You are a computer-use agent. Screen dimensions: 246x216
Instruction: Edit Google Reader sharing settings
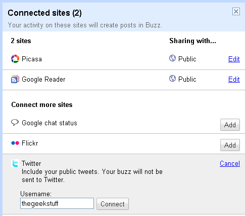[234, 79]
